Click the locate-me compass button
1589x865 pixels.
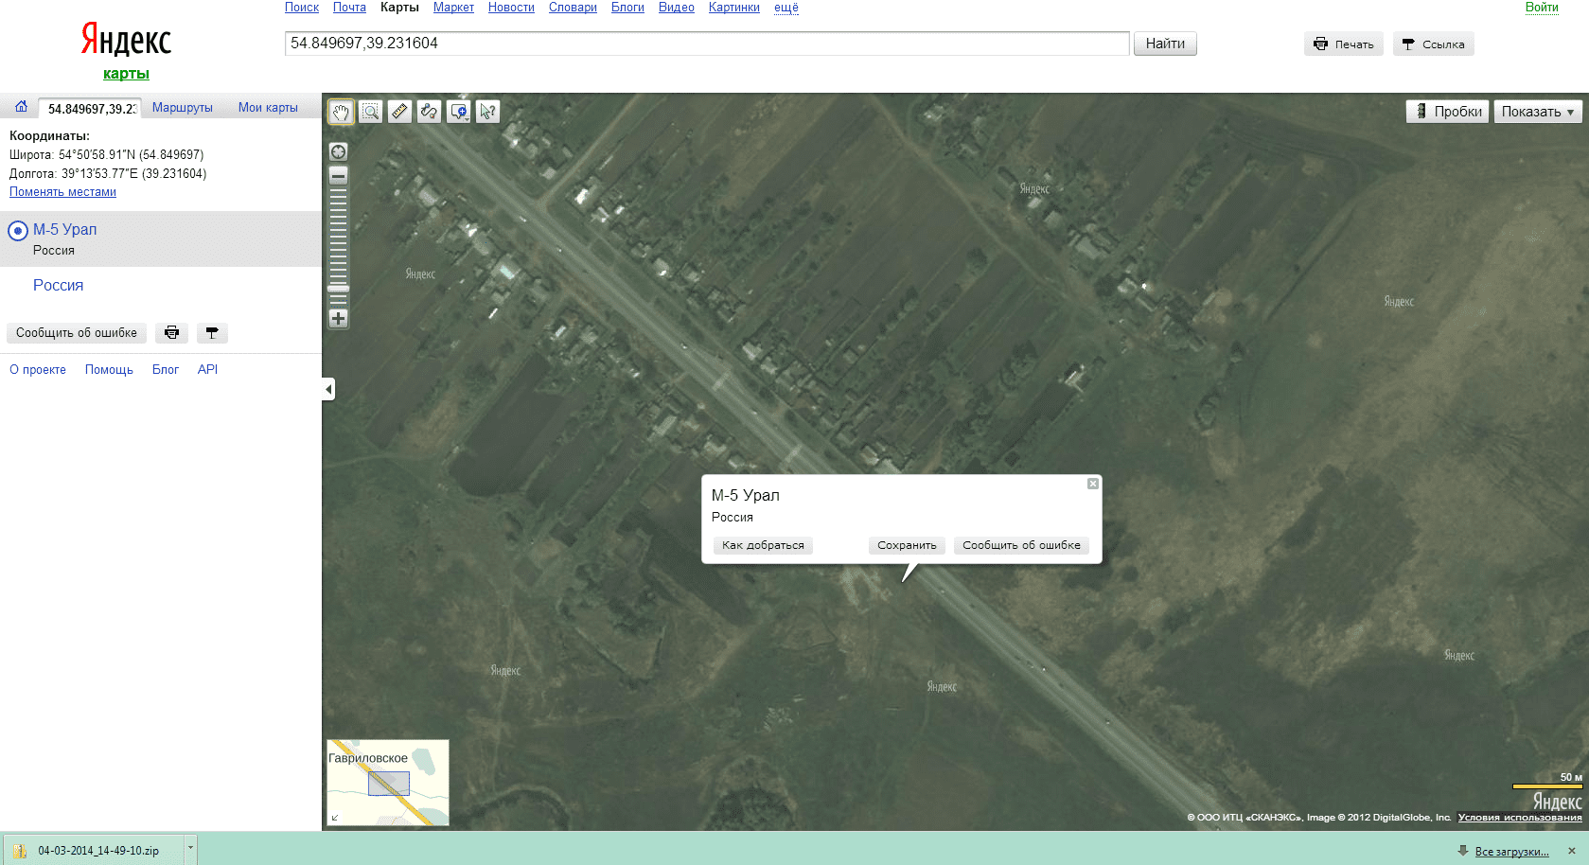click(x=338, y=151)
